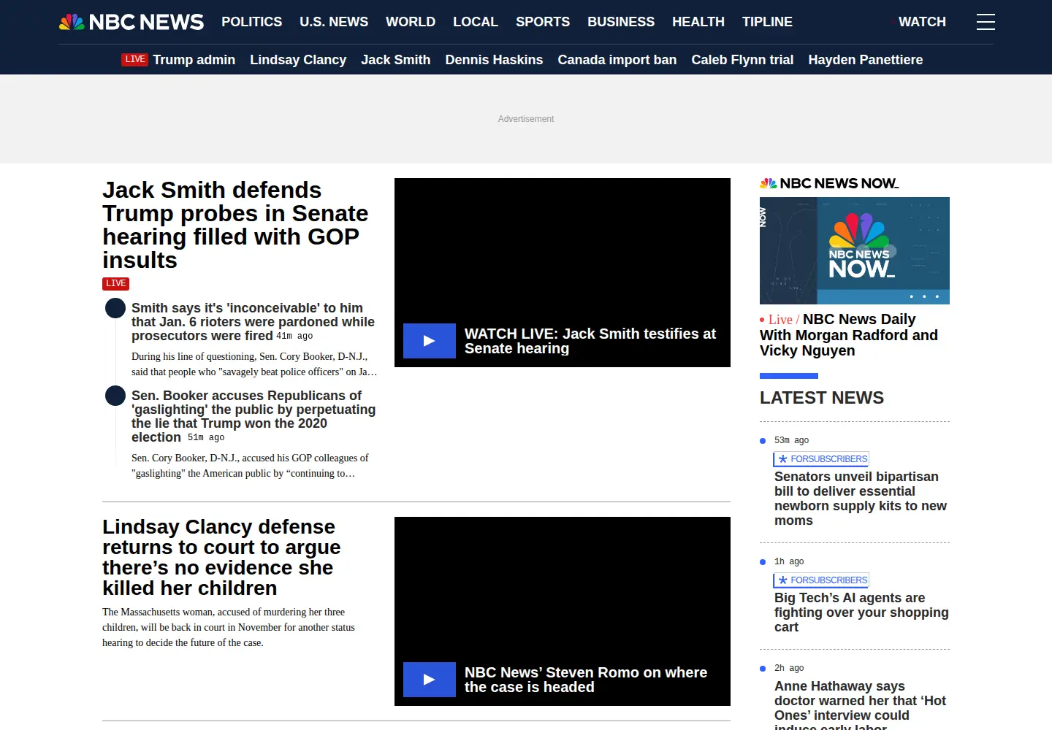Screen dimensions: 1052x730
Task: Open Sen. Booker accuses Republicans update
Action: (254, 416)
